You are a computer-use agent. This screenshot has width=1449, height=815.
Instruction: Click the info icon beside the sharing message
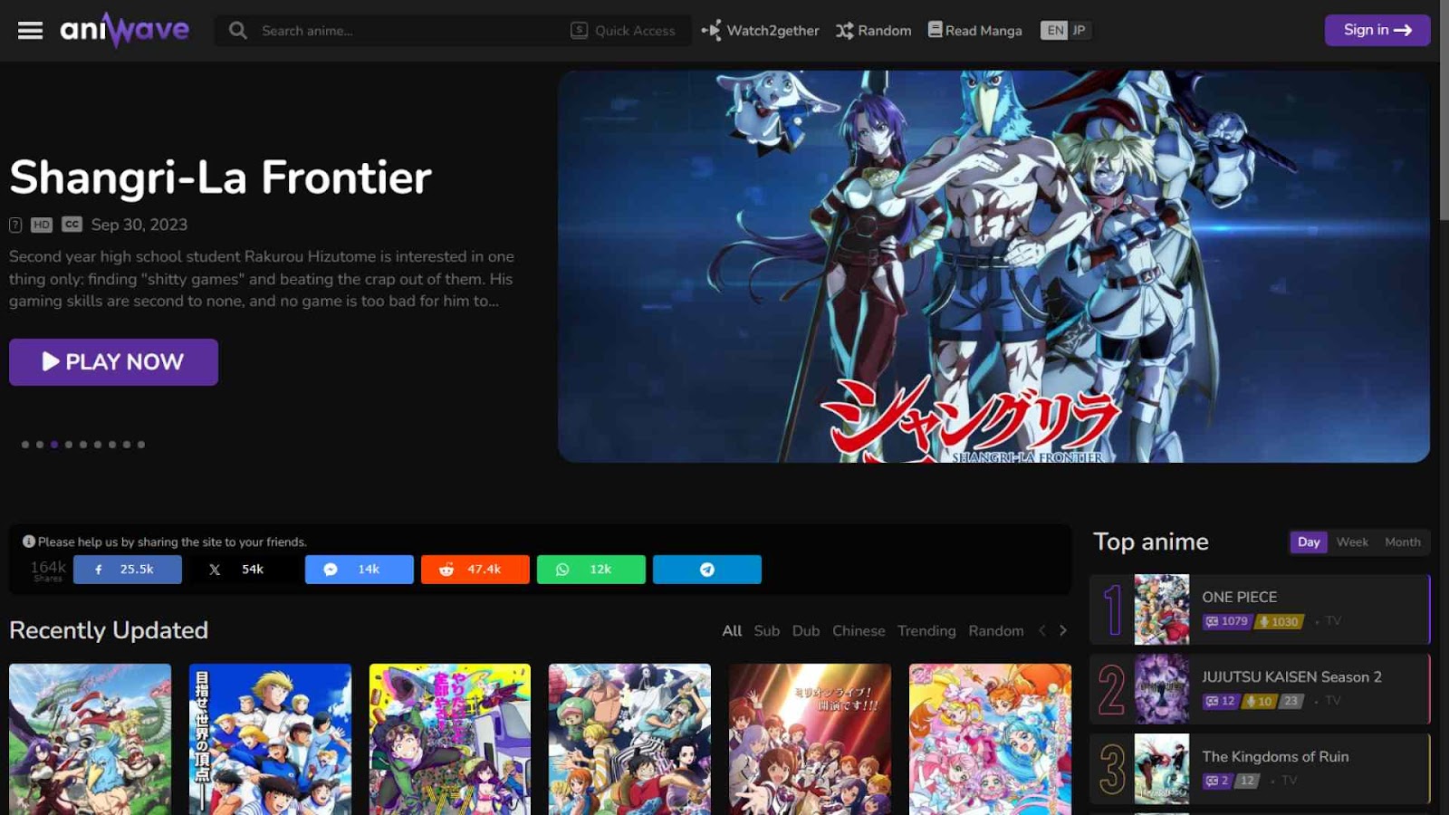tap(29, 542)
